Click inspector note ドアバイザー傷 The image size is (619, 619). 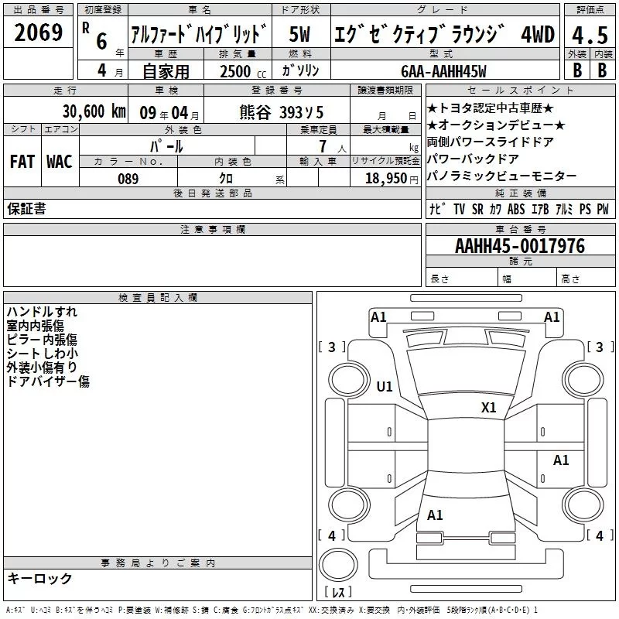point(48,381)
